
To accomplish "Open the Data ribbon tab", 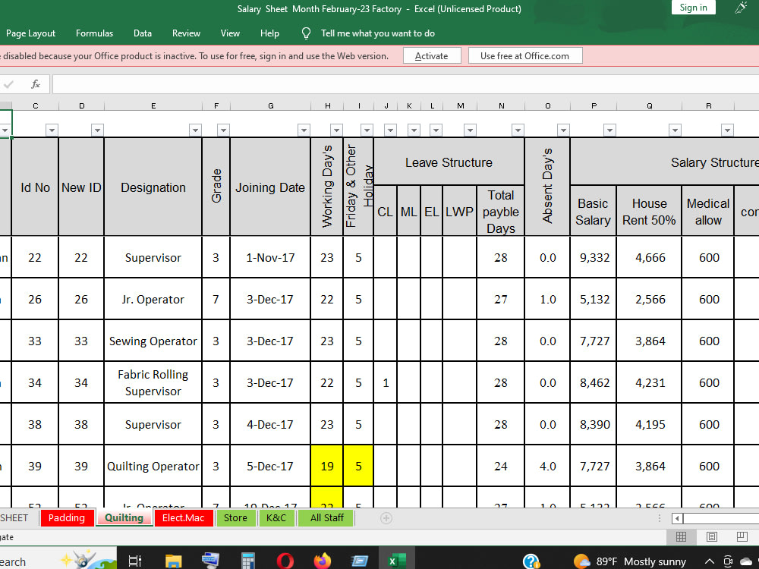I will point(143,33).
